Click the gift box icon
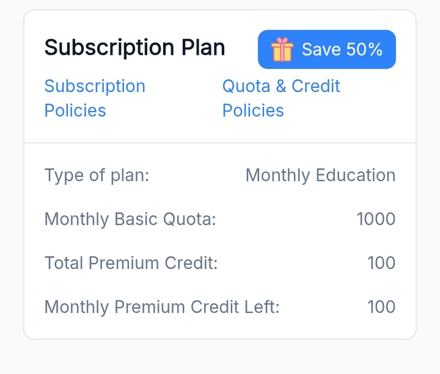This screenshot has height=374, width=440. (x=282, y=49)
